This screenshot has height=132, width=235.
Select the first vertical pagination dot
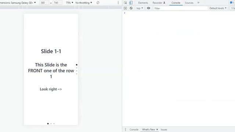point(77,65)
